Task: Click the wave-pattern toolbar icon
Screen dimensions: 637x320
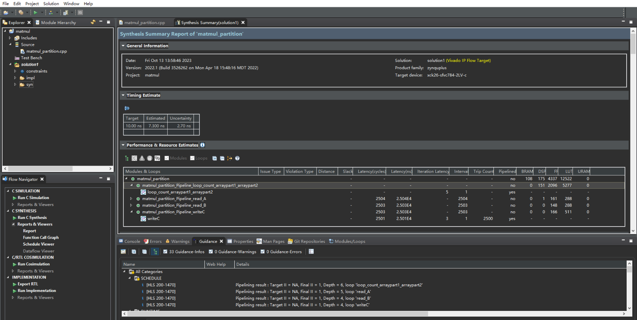Action: (x=80, y=12)
